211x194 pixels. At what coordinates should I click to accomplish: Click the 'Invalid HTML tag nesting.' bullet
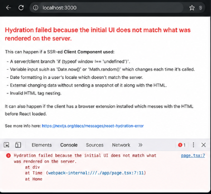34,93
